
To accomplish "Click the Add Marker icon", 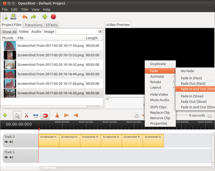I will (x=57, y=115).
